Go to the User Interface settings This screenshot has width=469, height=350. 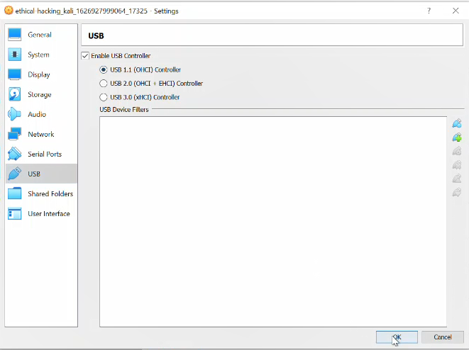(x=41, y=213)
